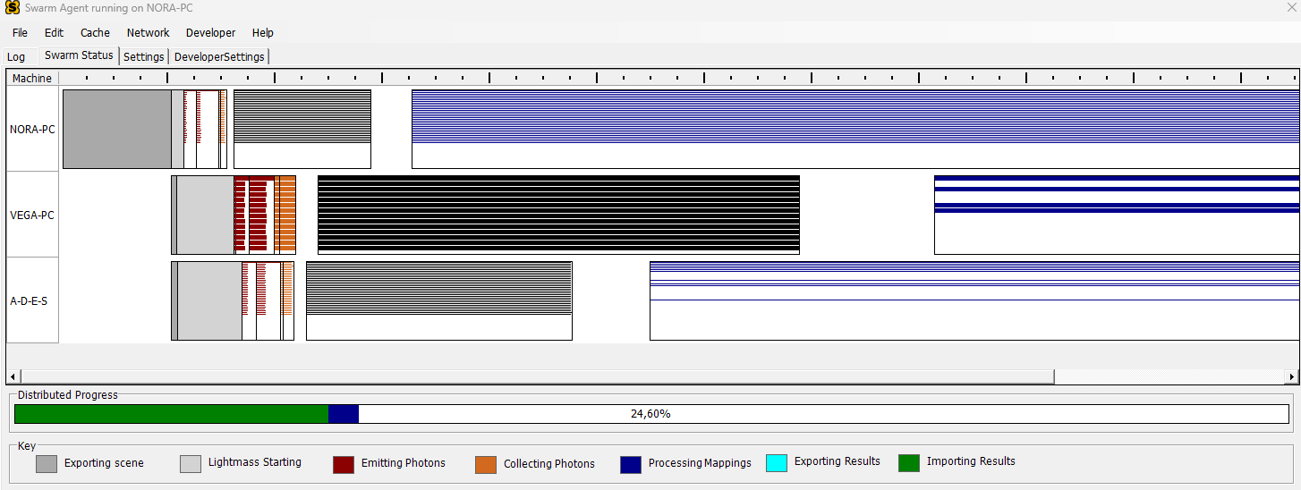This screenshot has width=1301, height=490.
Task: Click the horizontal scrollbar left arrow
Action: click(13, 376)
